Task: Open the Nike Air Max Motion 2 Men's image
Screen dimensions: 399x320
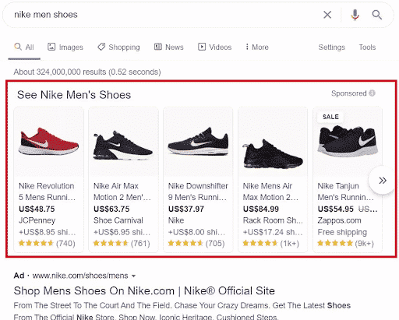Action: click(123, 142)
